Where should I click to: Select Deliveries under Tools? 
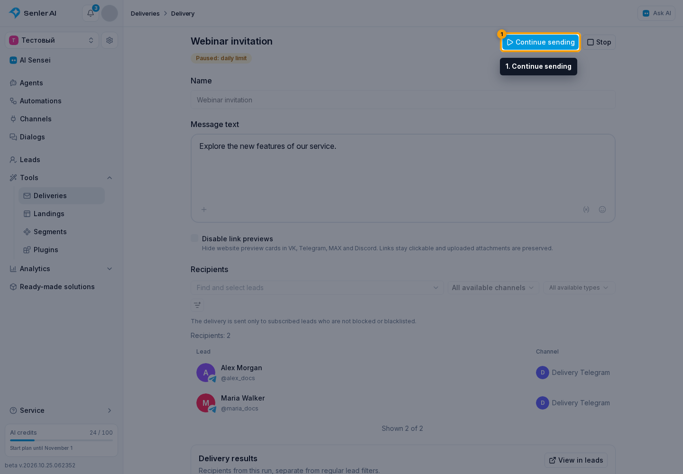coord(62,196)
